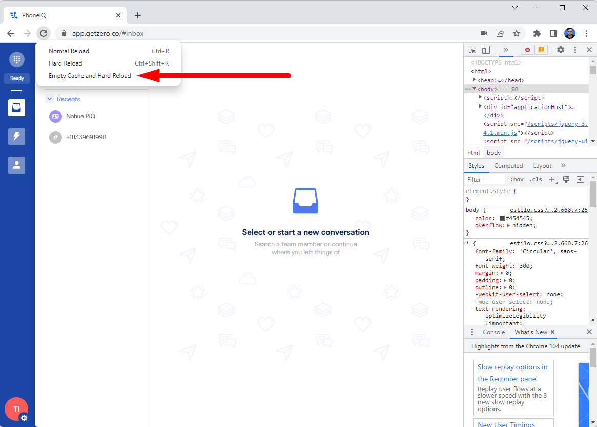Toggle :hov element state
597x427 pixels.
click(x=517, y=180)
